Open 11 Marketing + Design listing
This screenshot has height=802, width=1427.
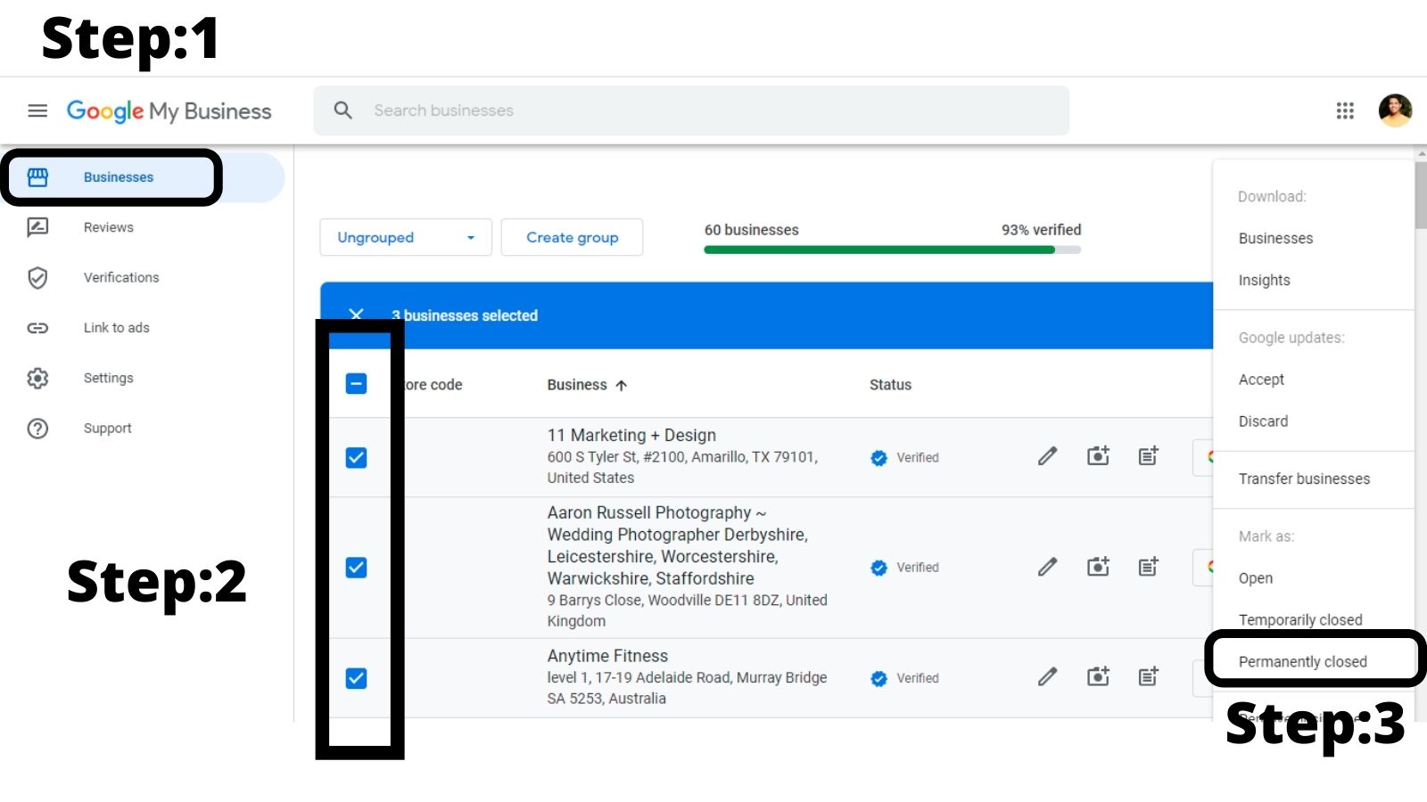[x=631, y=435]
